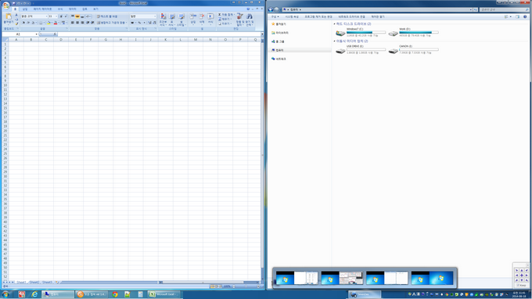Click the Windows Start orb
This screenshot has height=299, width=532.
pos(5,294)
